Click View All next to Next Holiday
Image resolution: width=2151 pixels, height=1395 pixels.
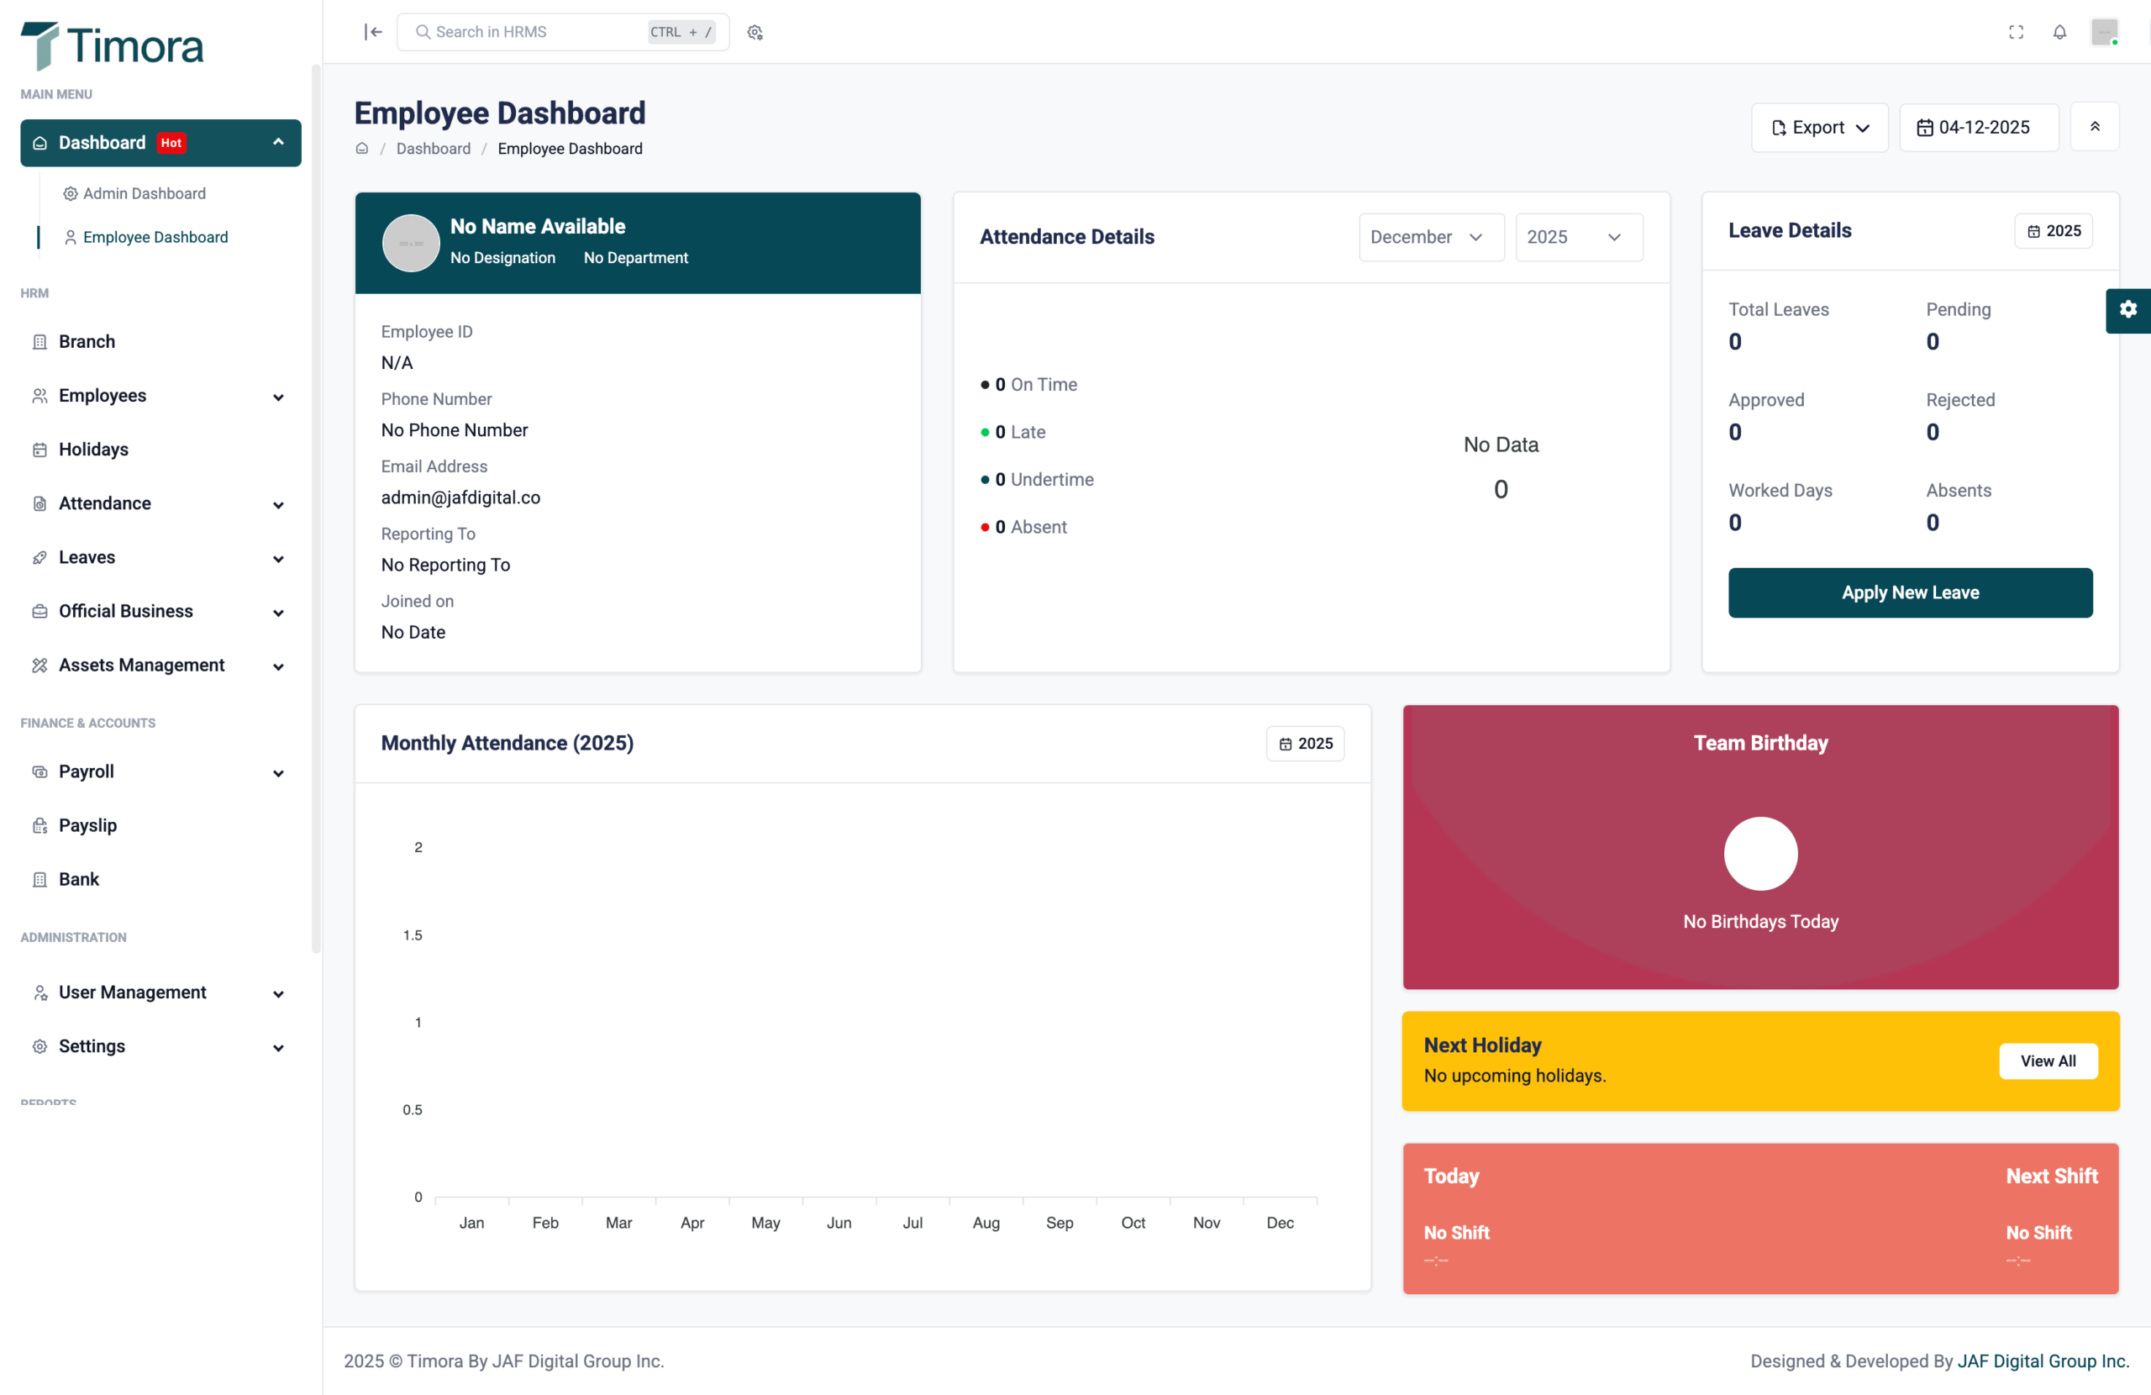(2048, 1061)
